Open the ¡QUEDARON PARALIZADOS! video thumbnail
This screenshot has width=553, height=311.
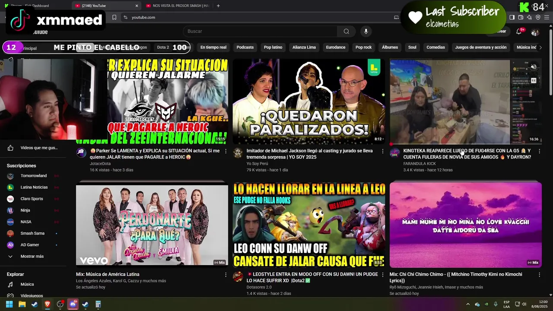[309, 102]
